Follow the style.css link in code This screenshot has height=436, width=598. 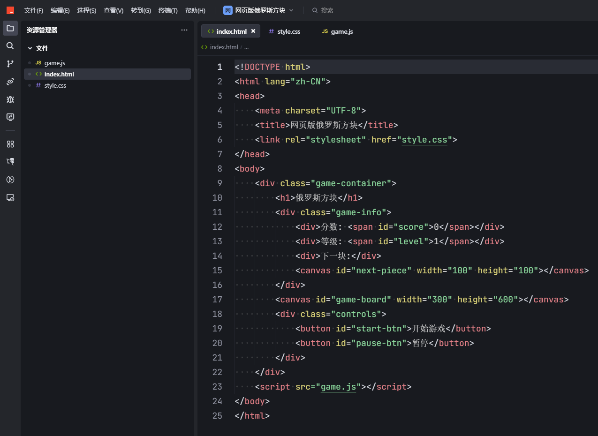point(424,140)
